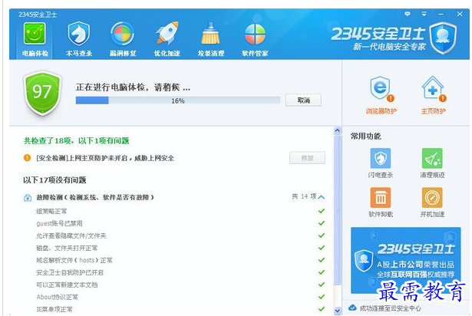Launch 闪电查杀 quick scan
Viewport: 472px width, 316px height.
(x=381, y=163)
